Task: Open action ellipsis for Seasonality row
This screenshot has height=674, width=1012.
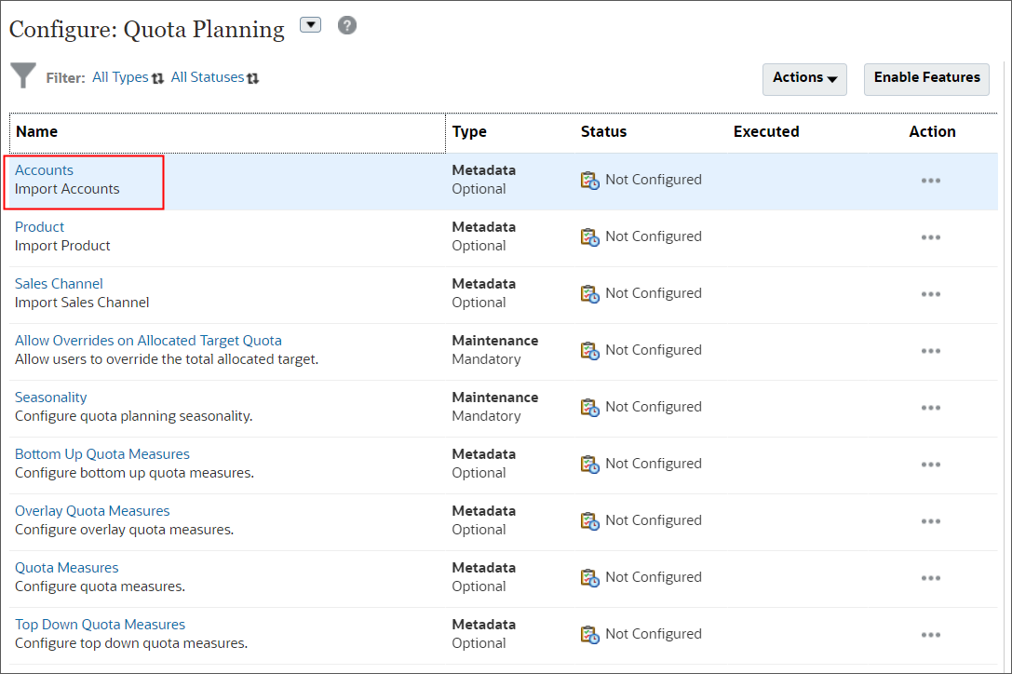Action: point(931,408)
